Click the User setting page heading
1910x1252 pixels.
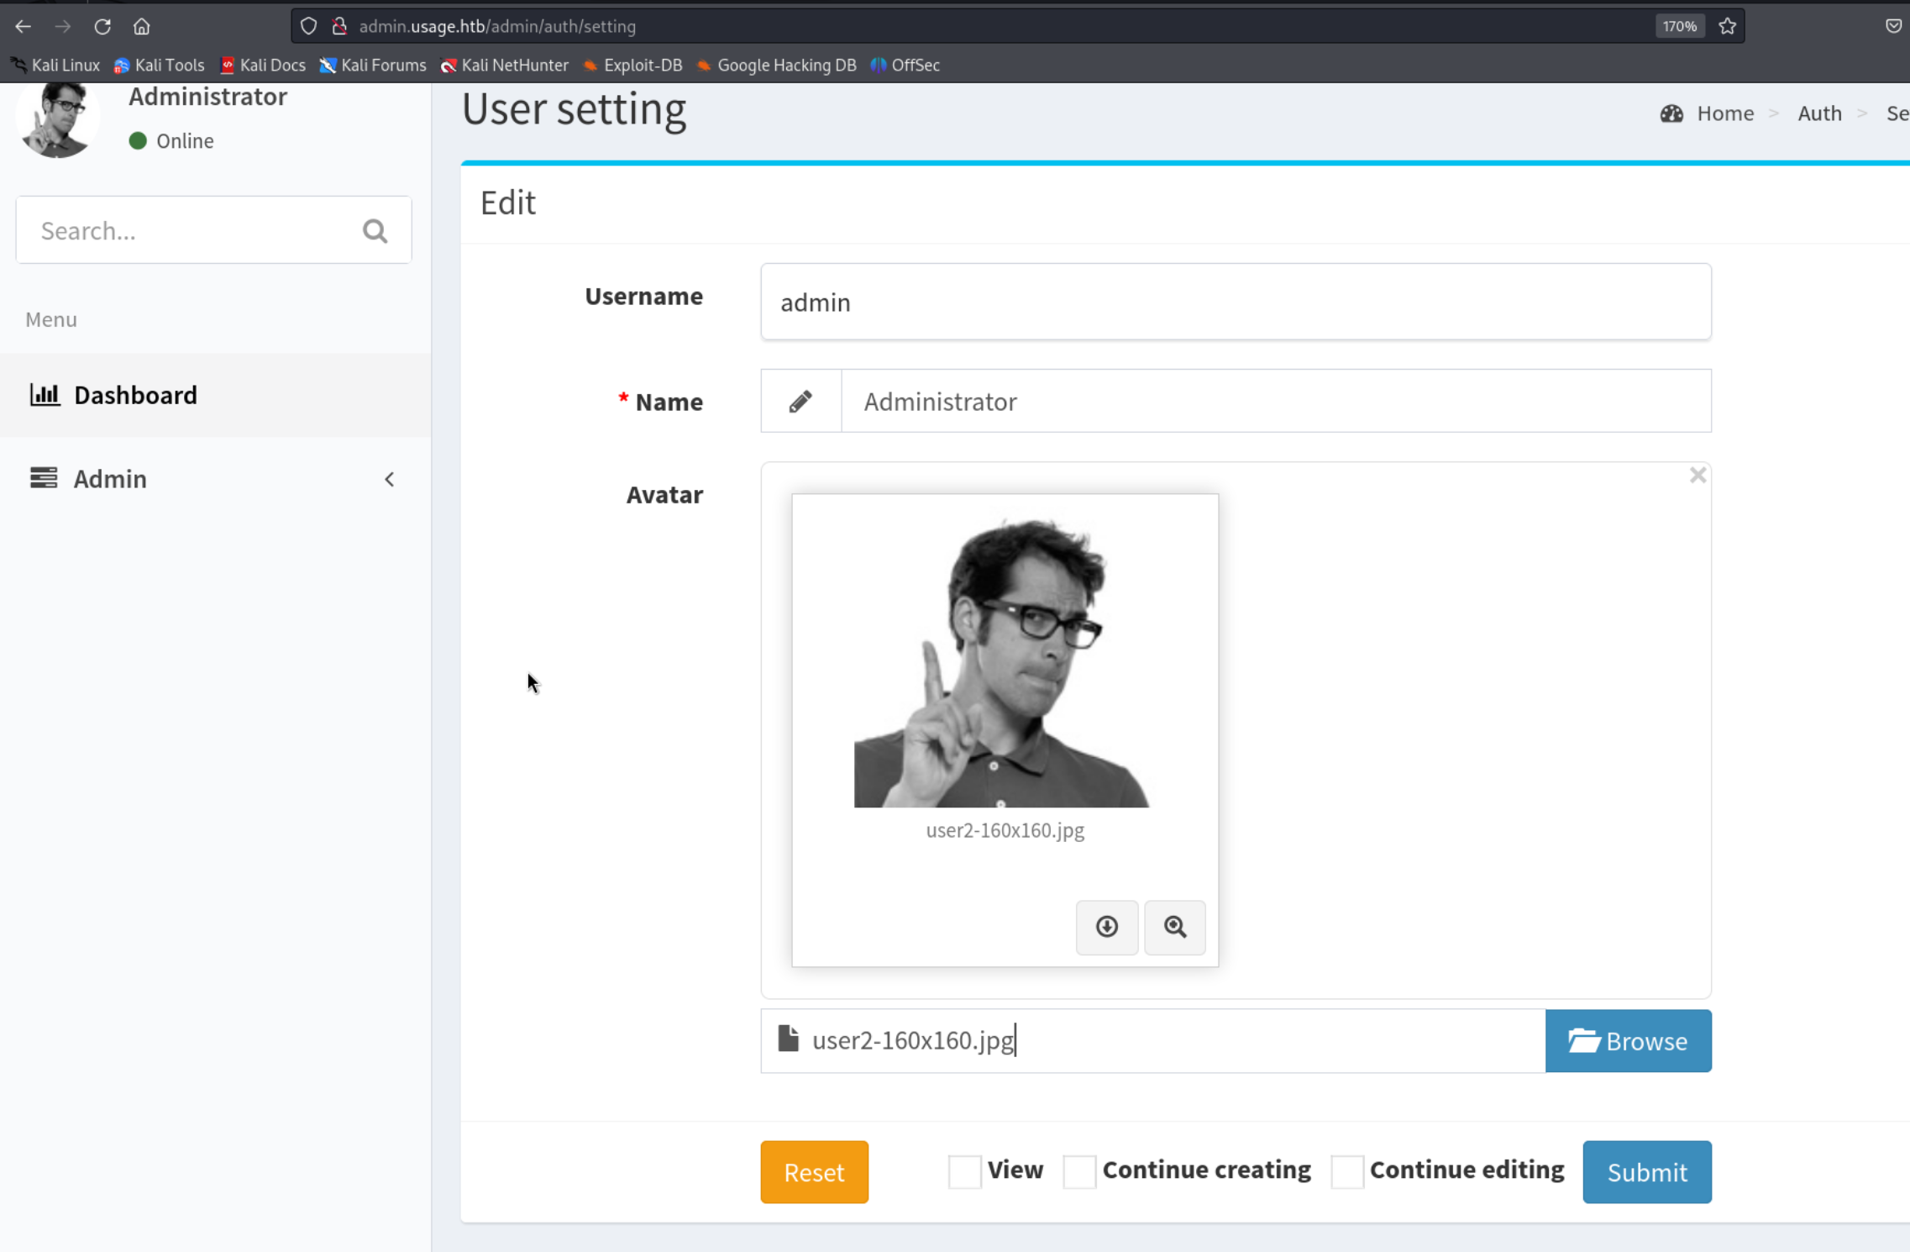[574, 109]
